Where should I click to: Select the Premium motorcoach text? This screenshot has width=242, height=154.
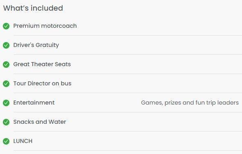[x=45, y=26]
